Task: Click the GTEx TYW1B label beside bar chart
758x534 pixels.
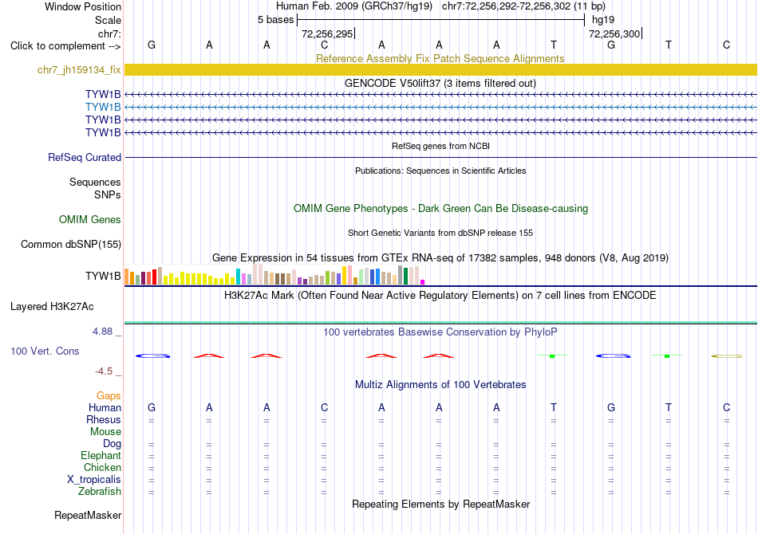Action: point(103,276)
